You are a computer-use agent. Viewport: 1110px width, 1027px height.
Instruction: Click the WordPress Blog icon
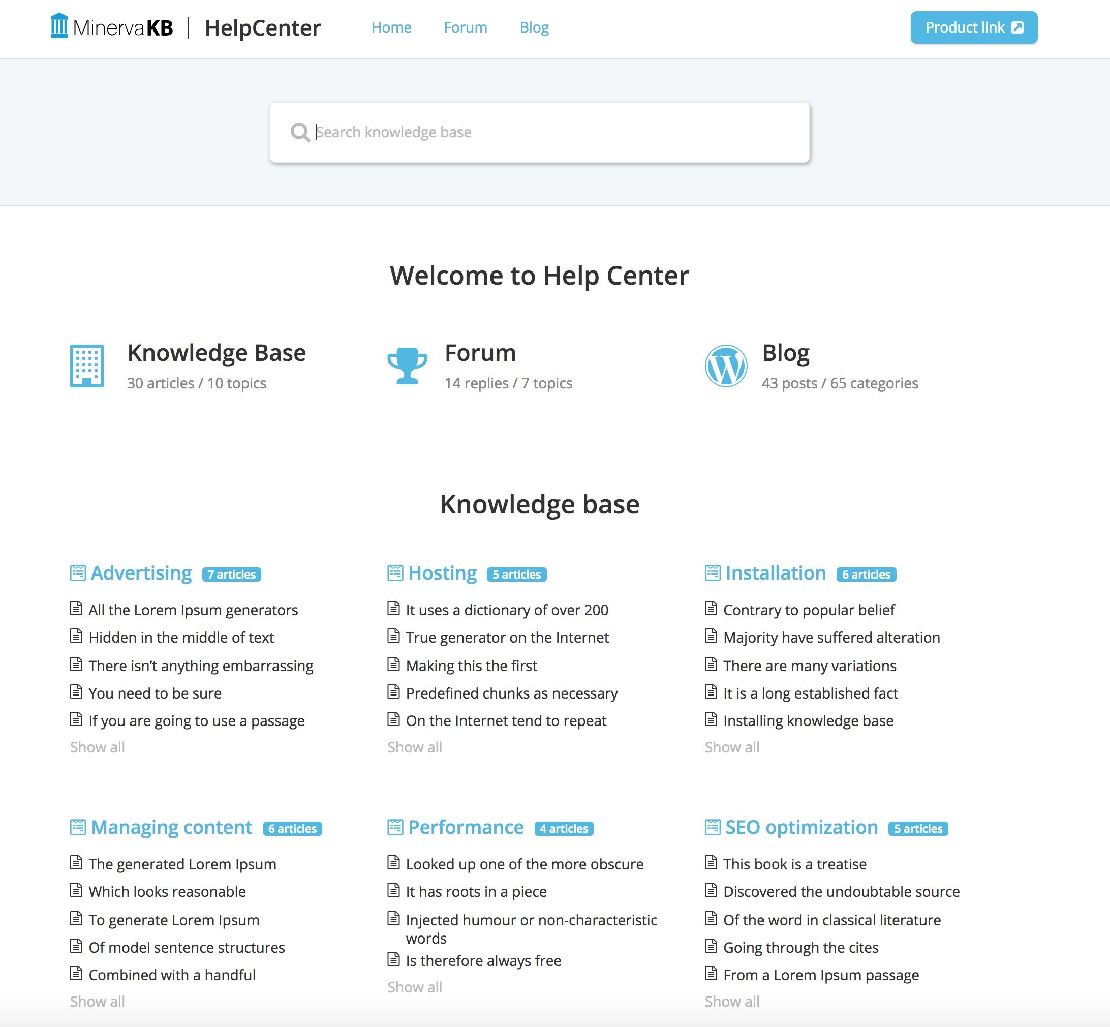coord(726,366)
